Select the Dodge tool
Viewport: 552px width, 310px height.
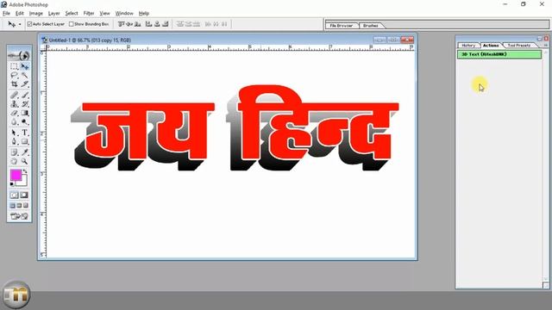pyautogui.click(x=25, y=122)
